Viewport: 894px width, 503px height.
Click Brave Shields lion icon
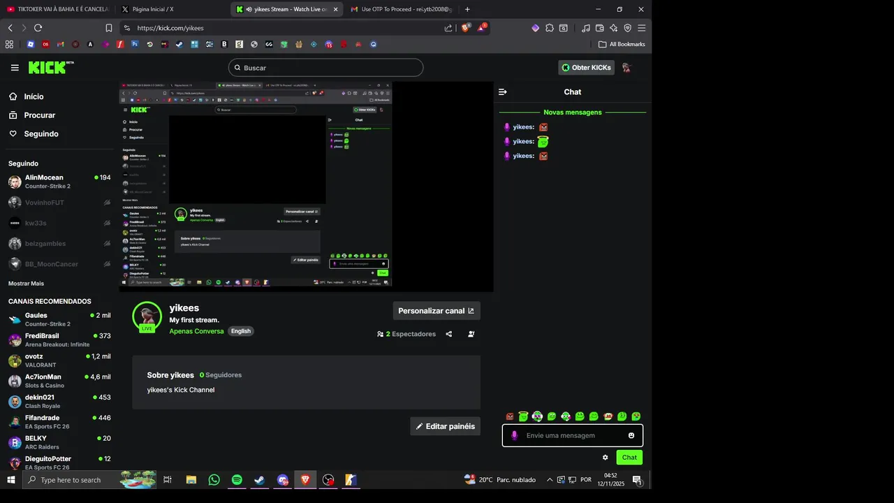[x=466, y=28]
